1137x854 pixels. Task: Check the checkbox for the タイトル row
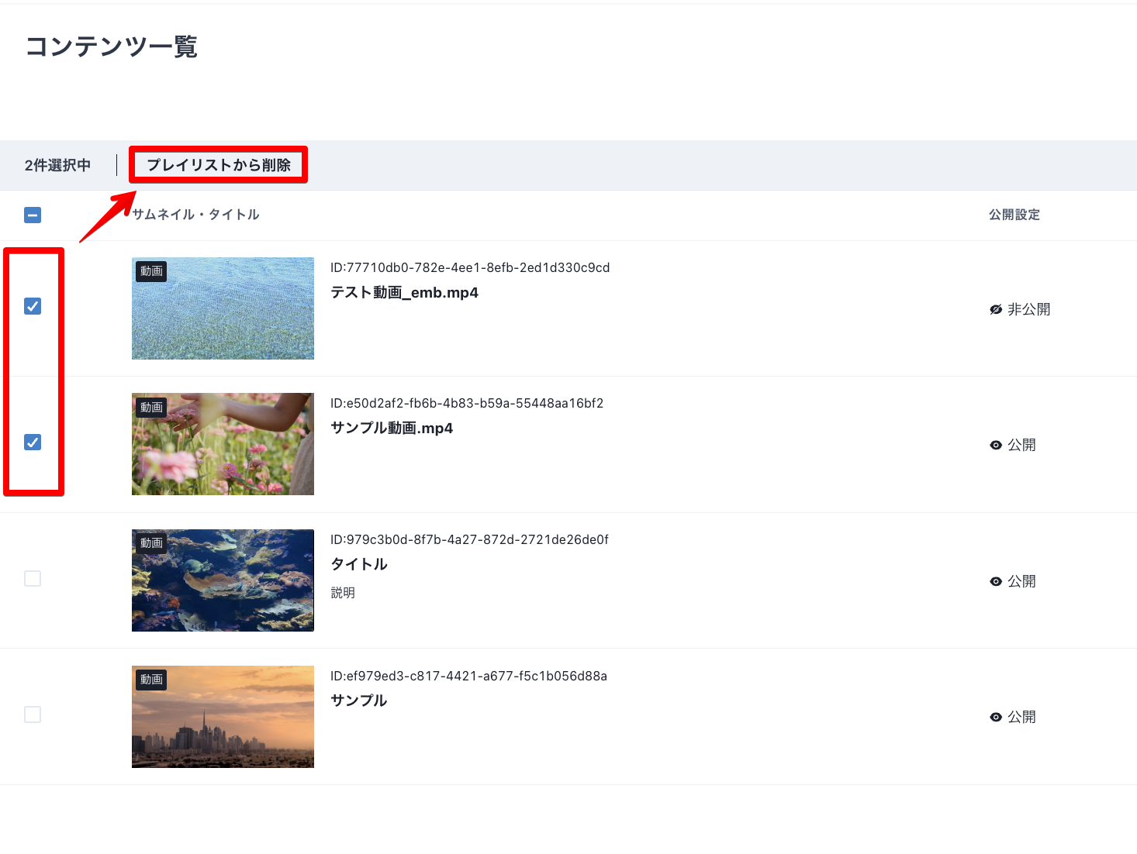(32, 578)
